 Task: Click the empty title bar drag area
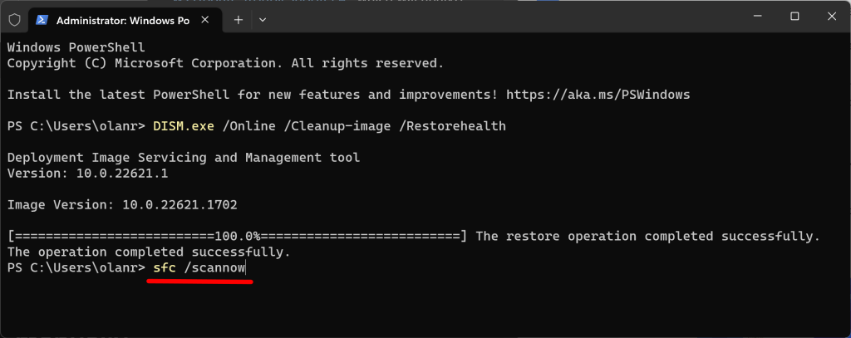click(x=499, y=18)
